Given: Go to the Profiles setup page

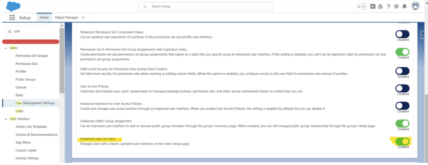Looking at the screenshot, I should click(21, 71).
